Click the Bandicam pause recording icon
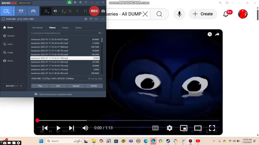Viewport: 259px width, 145px height. (x=85, y=11)
